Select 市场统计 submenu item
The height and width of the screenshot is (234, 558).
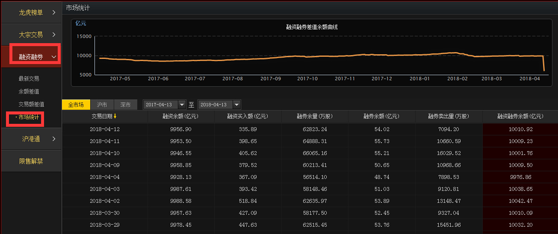29,117
